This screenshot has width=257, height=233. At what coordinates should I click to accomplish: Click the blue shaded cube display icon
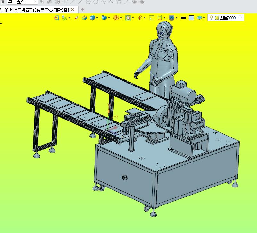[92, 18]
